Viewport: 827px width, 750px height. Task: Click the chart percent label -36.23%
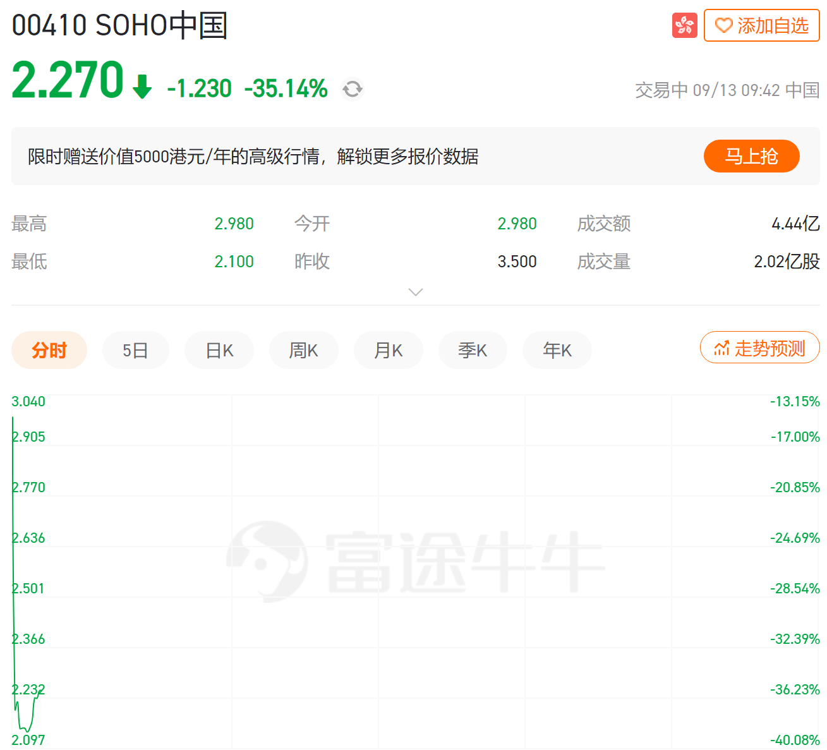click(x=795, y=690)
